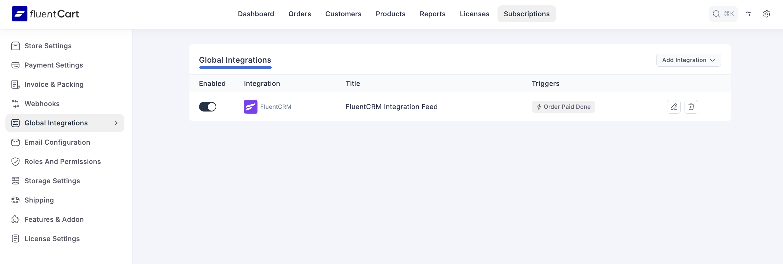Viewport: 783px width, 264px height.
Task: Click the sliders filter icon in header
Action: tap(748, 14)
